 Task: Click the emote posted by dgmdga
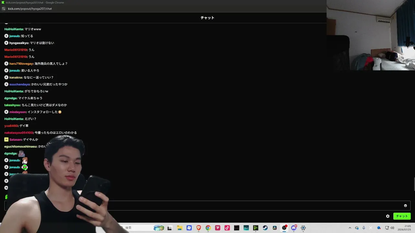(21, 154)
